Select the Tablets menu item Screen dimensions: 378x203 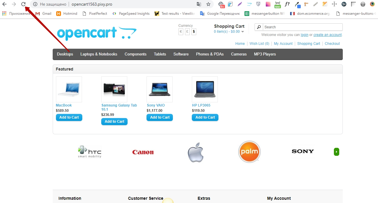pos(160,54)
